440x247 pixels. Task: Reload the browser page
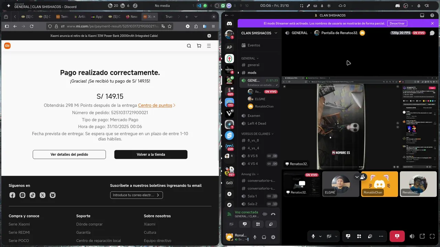pyautogui.click(x=32, y=26)
